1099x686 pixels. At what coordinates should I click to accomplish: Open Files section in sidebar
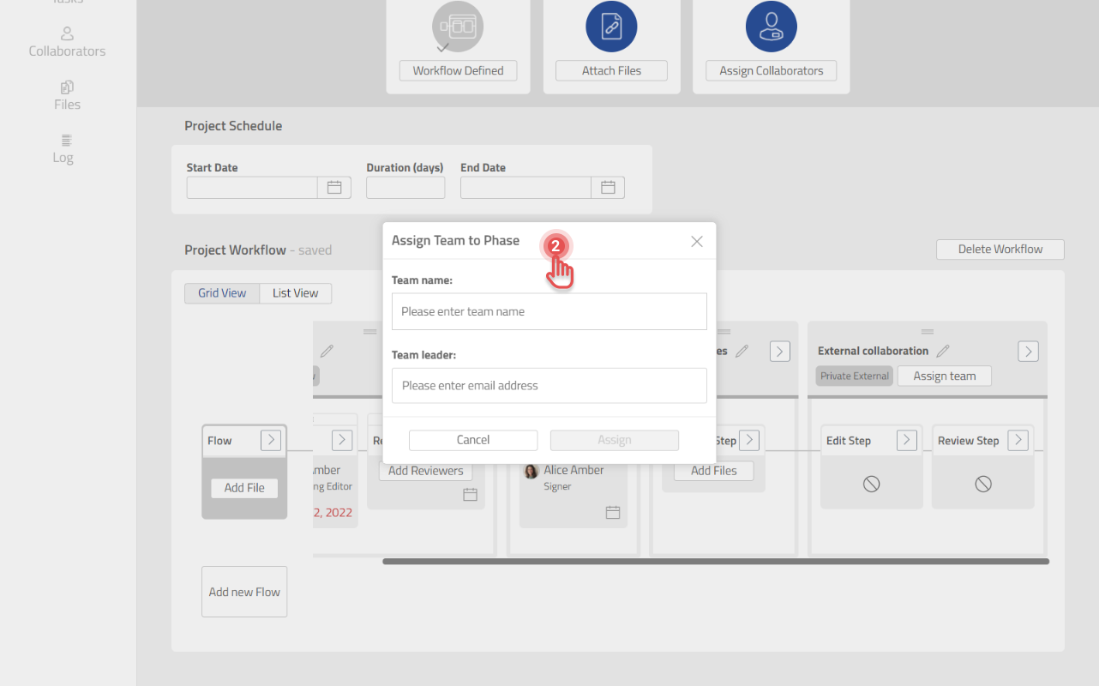(67, 95)
